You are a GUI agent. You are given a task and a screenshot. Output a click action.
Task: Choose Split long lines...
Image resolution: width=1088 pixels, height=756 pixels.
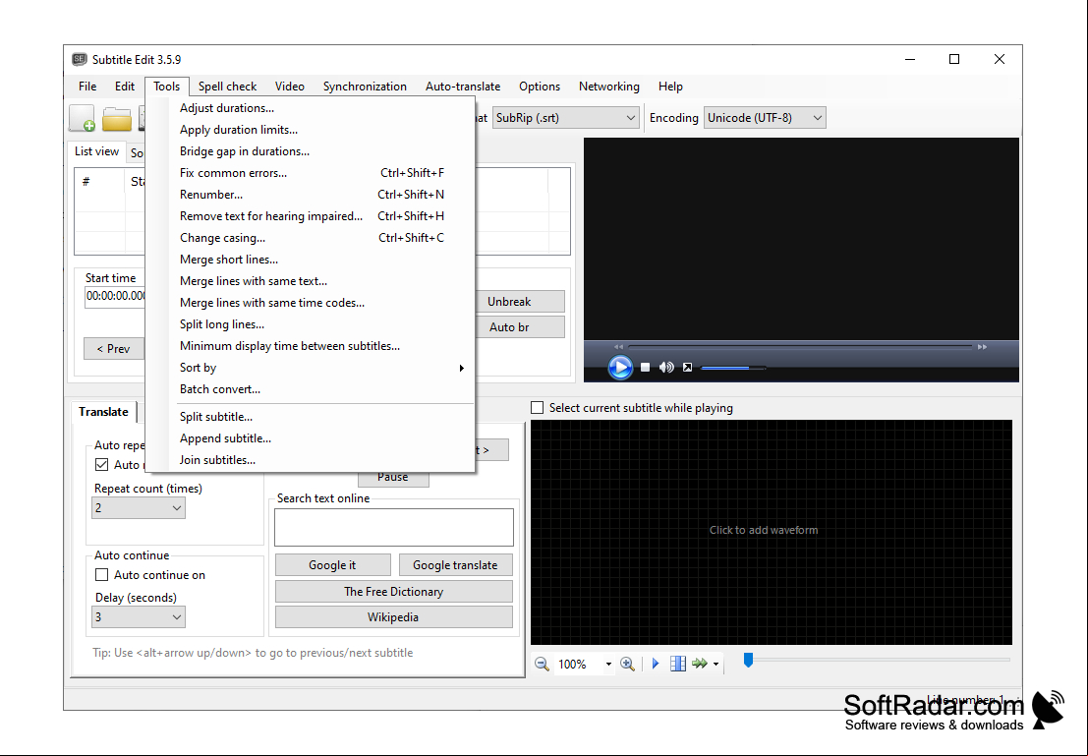(320, 324)
